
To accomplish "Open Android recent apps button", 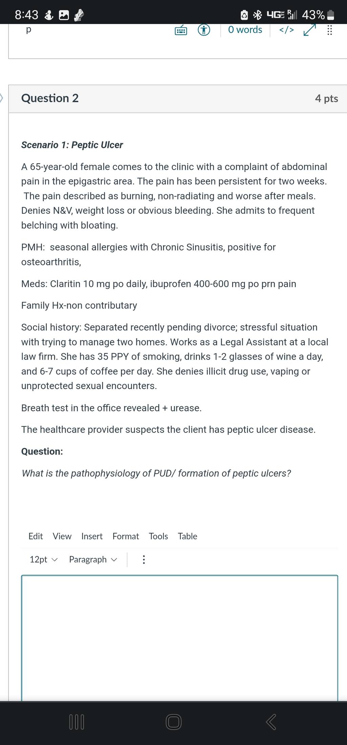I will tap(77, 722).
